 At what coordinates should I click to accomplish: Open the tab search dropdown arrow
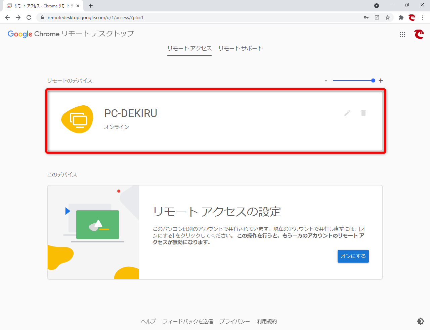(377, 6)
